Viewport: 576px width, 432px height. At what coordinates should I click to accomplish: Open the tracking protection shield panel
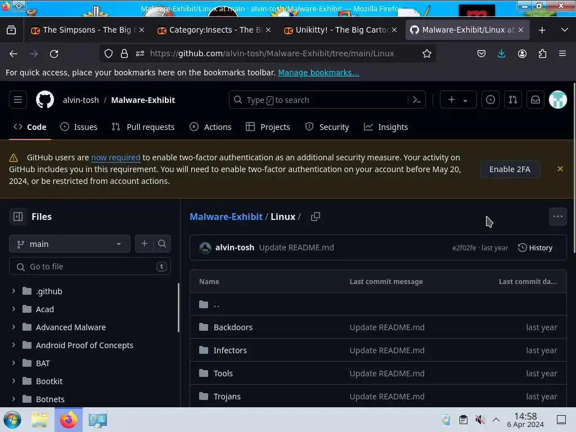pyautogui.click(x=109, y=53)
